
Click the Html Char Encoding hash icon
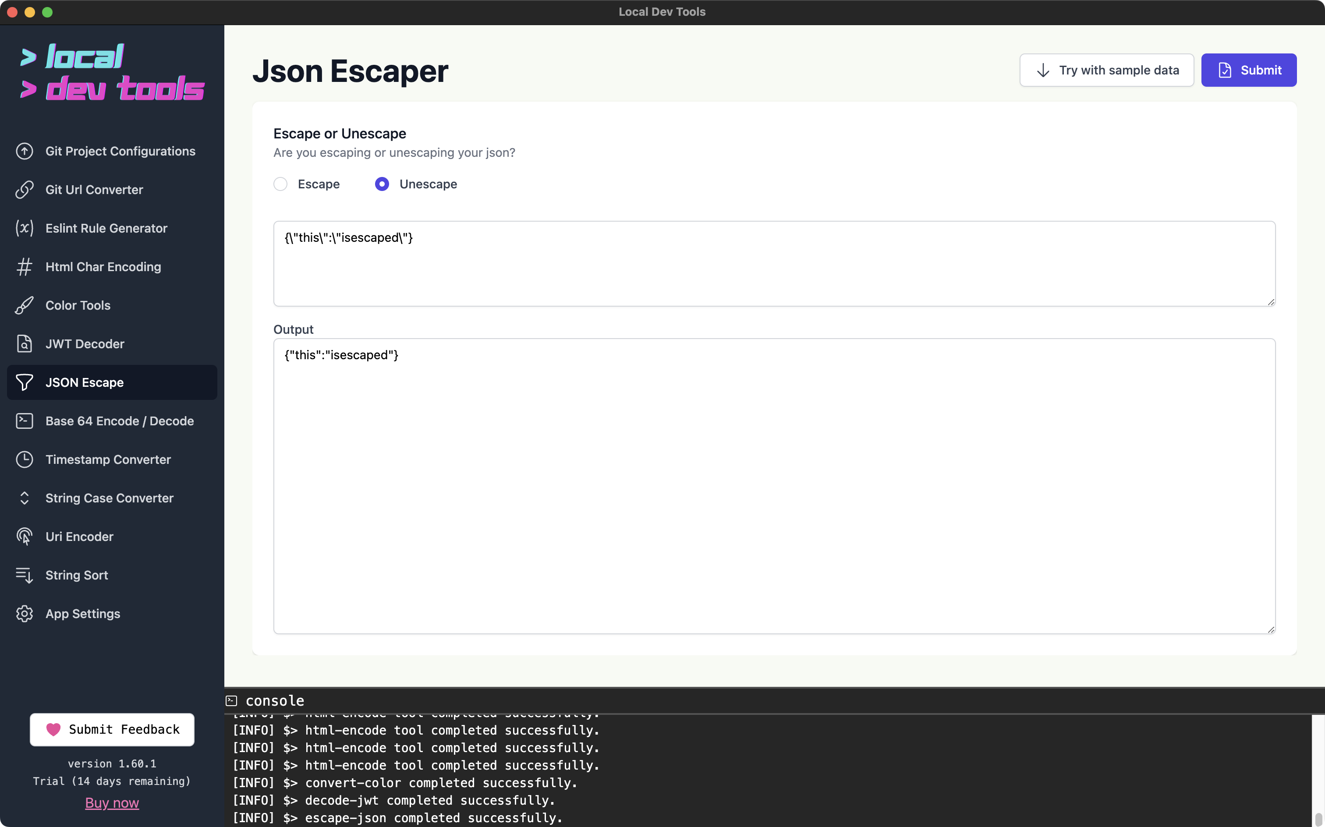pos(24,267)
